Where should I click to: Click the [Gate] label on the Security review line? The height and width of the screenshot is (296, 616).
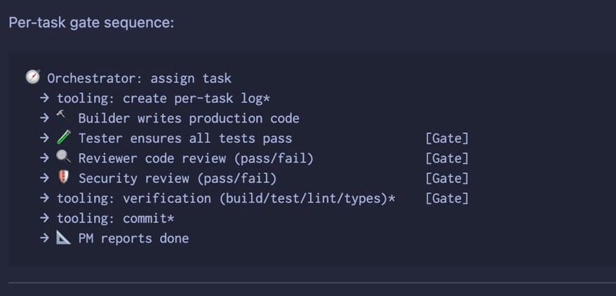(446, 178)
